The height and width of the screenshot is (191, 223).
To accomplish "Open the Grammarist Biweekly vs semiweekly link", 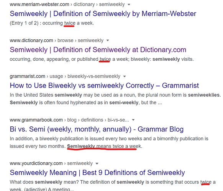I will coord(104,86).
